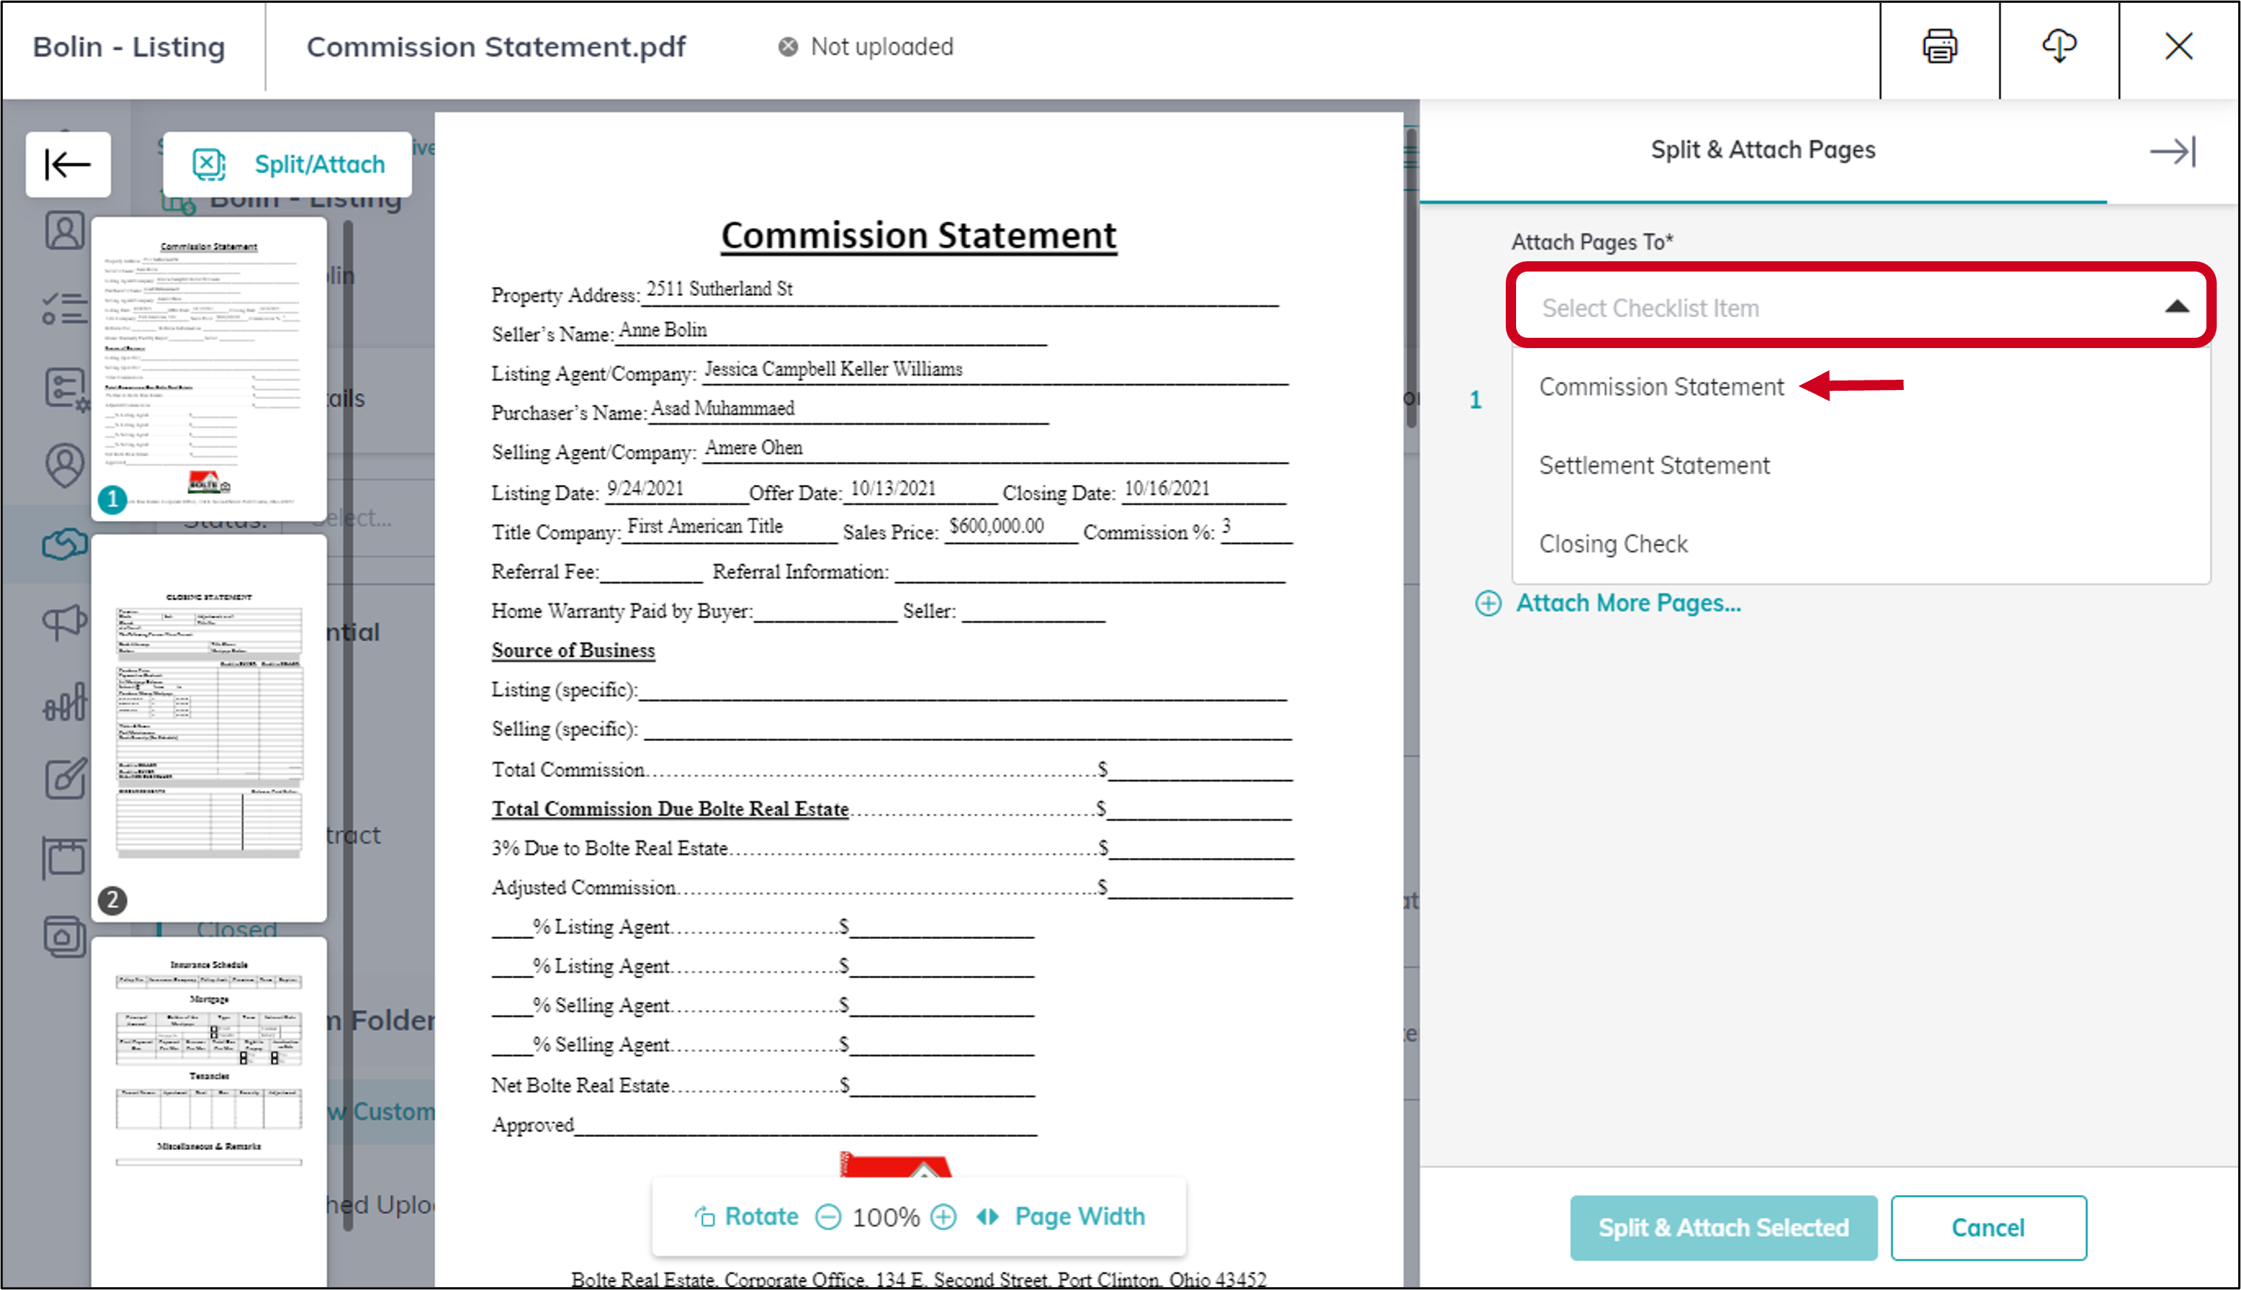
Task: Click the 100% zoom value
Action: pos(886,1217)
